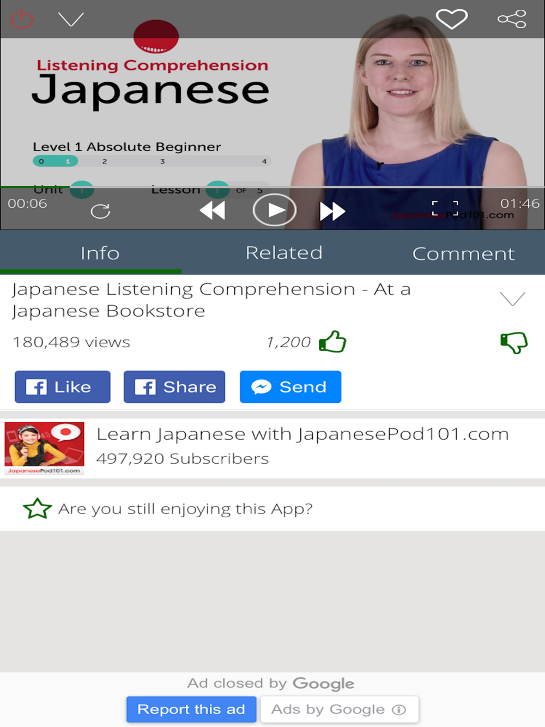Click the 497,920 Subscribers text
Screen dimensions: 545x727
(x=183, y=459)
